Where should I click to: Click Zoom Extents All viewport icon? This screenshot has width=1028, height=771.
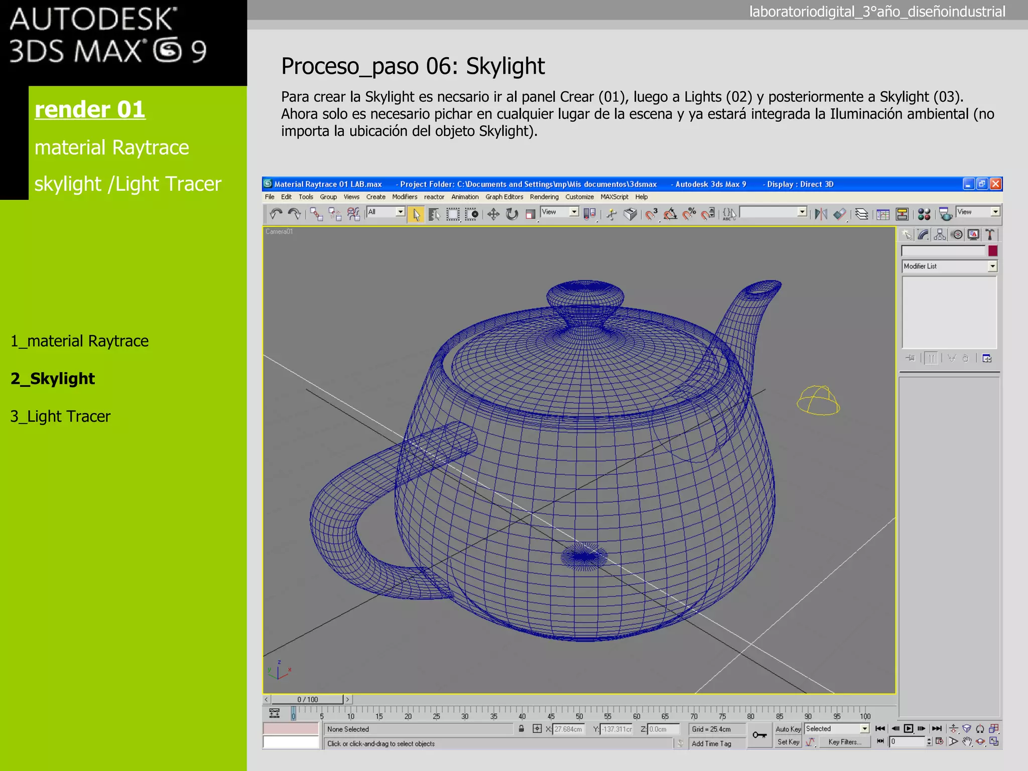(x=993, y=729)
